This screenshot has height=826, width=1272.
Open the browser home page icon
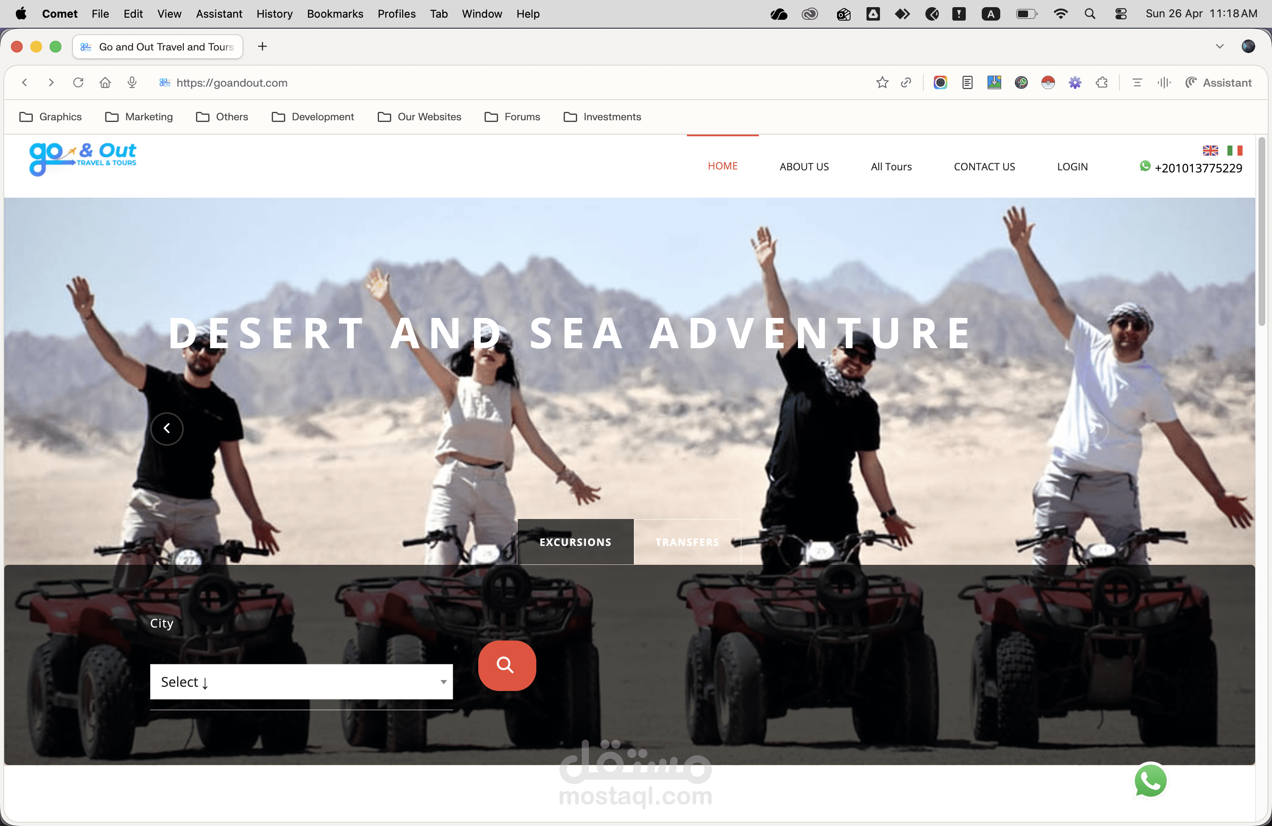pyautogui.click(x=105, y=83)
